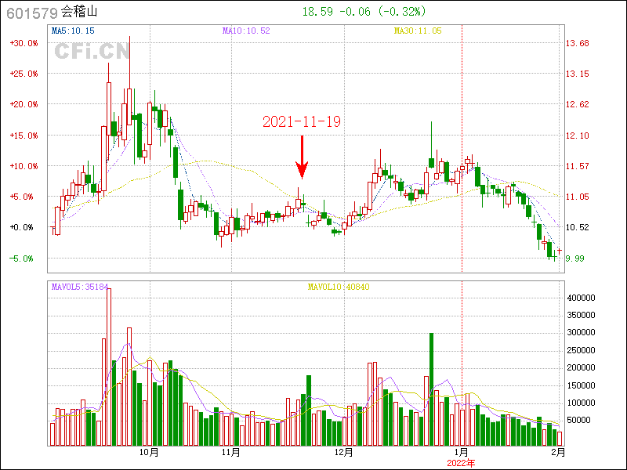Viewport: 627px width, 470px height.
Task: Click the 400000 volume axis label
Action: click(582, 298)
